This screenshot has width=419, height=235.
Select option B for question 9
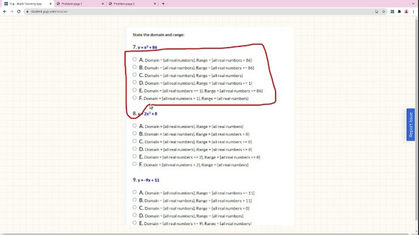pos(134,200)
